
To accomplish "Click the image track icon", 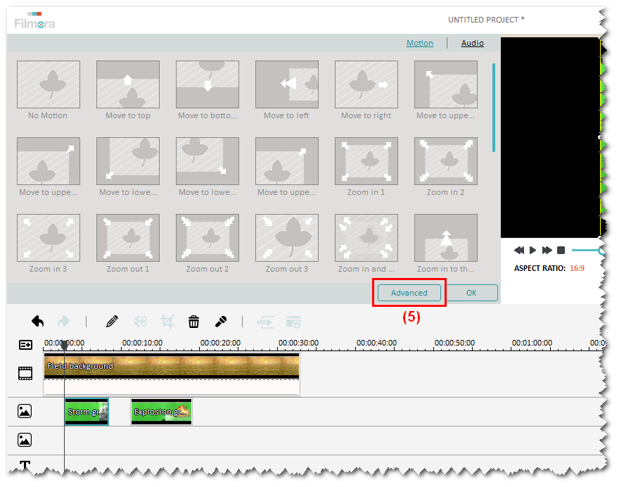I will [x=25, y=411].
